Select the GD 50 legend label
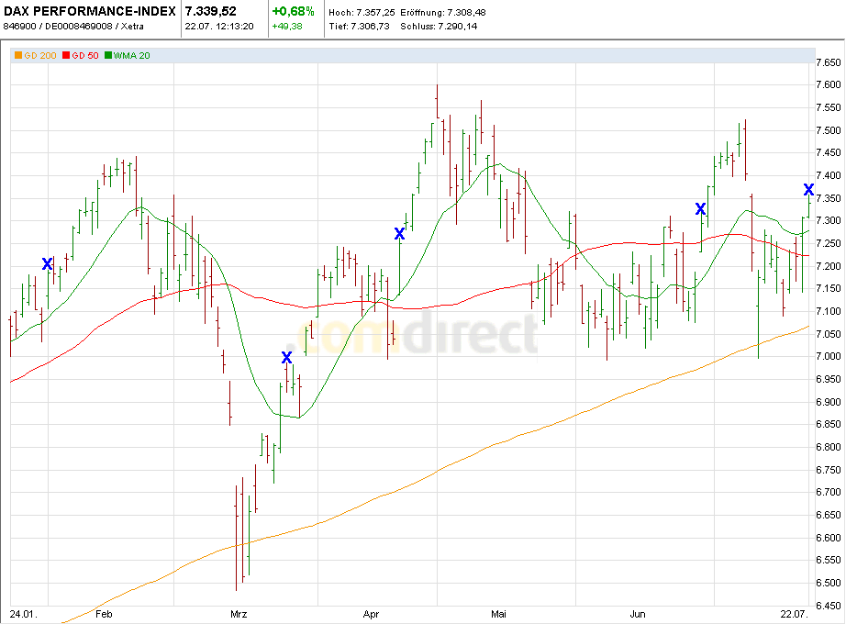 tap(85, 56)
